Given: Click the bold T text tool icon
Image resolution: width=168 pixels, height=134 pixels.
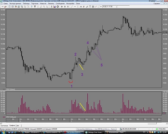Looking at the screenshot, I should [35, 7].
